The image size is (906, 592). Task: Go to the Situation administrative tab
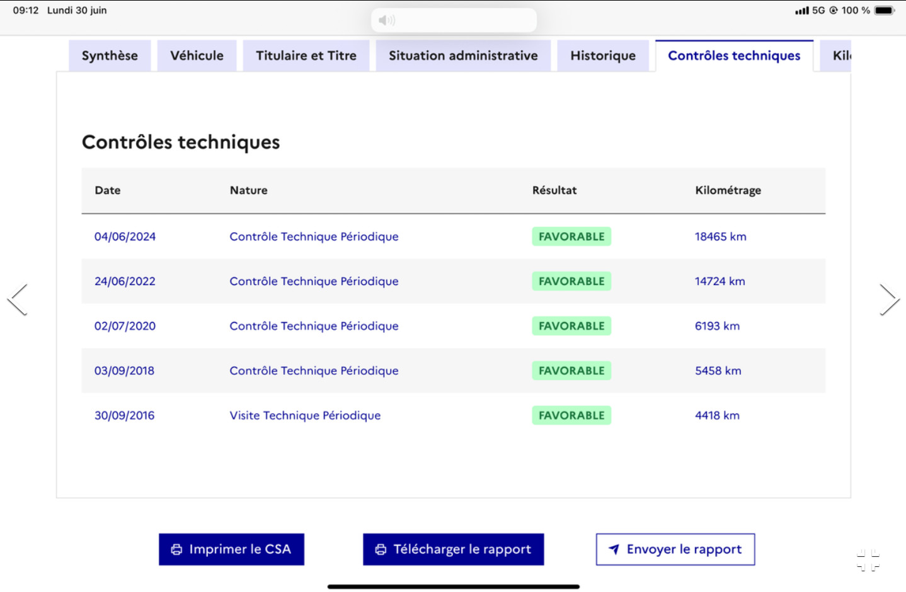pyautogui.click(x=463, y=55)
